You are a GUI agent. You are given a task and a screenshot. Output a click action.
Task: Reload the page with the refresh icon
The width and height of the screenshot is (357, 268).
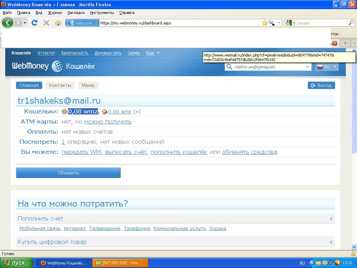click(x=35, y=23)
